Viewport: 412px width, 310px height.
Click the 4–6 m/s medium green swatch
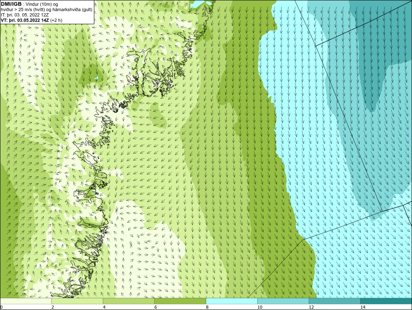(129, 301)
